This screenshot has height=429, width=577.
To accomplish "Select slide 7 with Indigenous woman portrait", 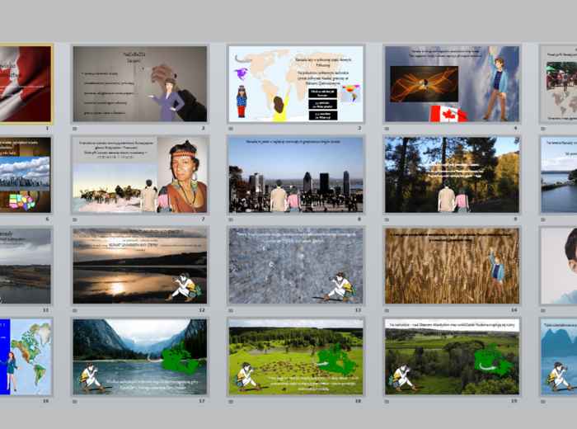I will coord(139,175).
